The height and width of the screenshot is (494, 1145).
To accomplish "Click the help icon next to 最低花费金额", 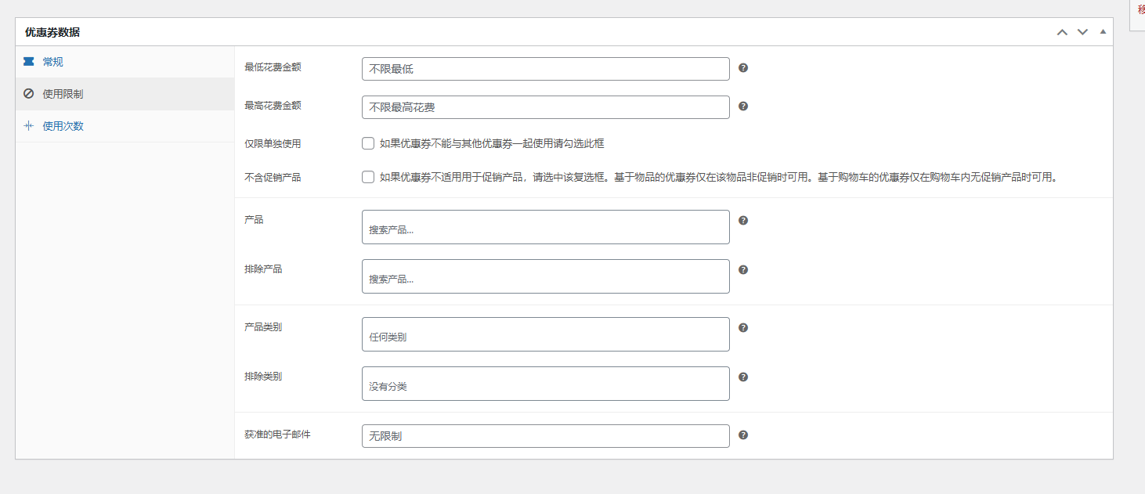I will 742,68.
